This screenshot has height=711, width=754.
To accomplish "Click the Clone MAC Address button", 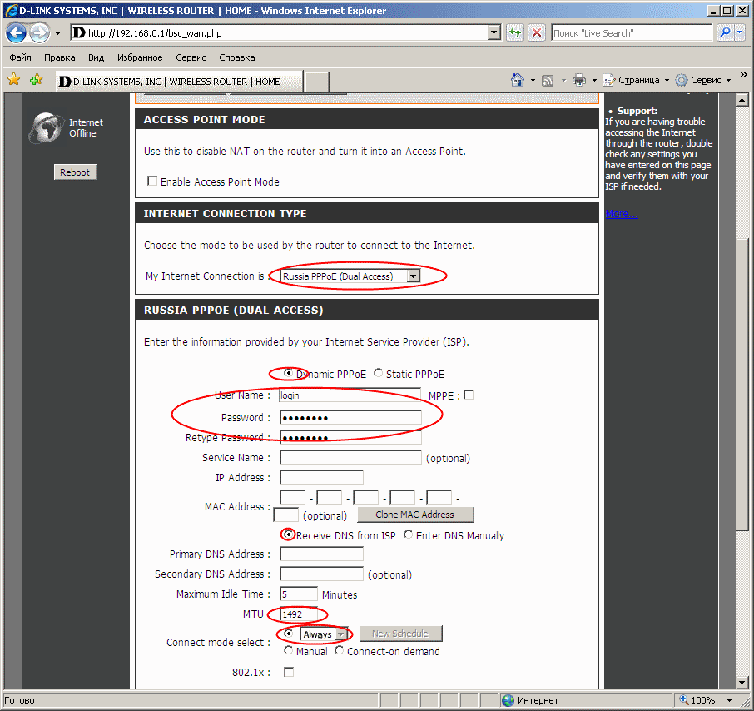I will coord(415,515).
